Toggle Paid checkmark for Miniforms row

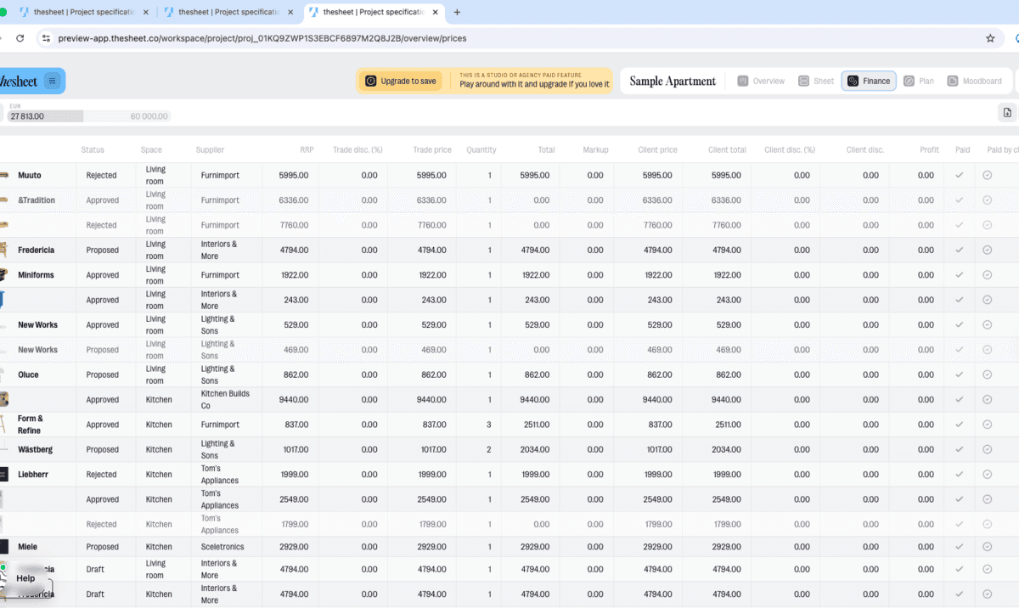pos(959,275)
